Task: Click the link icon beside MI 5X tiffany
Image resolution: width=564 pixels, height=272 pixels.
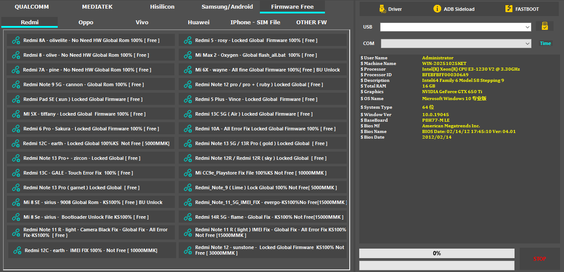Action: tap(16, 114)
